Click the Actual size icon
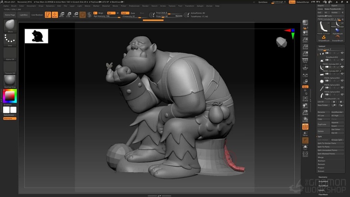The image size is (350, 197). point(305,47)
